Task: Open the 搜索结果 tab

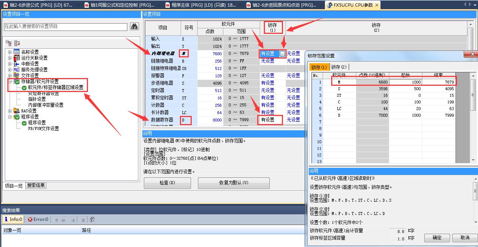Action: (36, 186)
